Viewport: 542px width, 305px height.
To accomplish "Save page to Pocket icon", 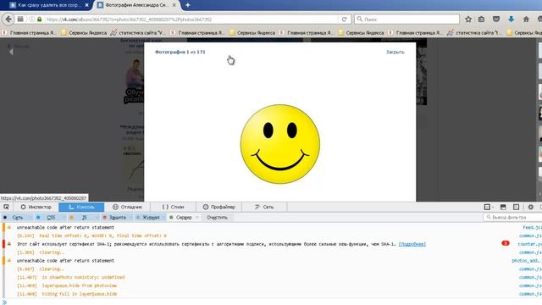I will click(496, 19).
